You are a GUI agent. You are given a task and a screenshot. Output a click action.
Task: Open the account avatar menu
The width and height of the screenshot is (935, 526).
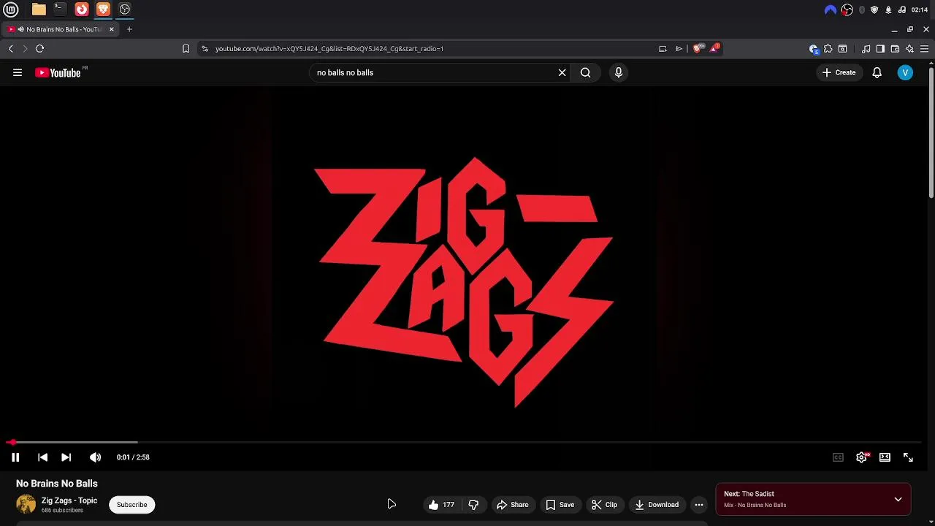point(905,72)
